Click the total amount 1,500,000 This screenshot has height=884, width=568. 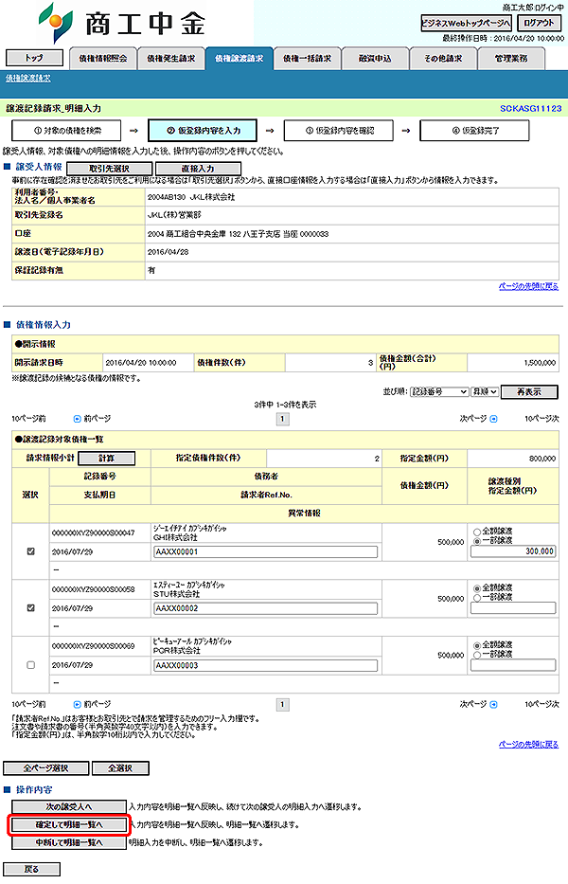540,363
